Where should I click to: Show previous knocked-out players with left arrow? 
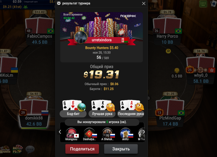point(60,132)
